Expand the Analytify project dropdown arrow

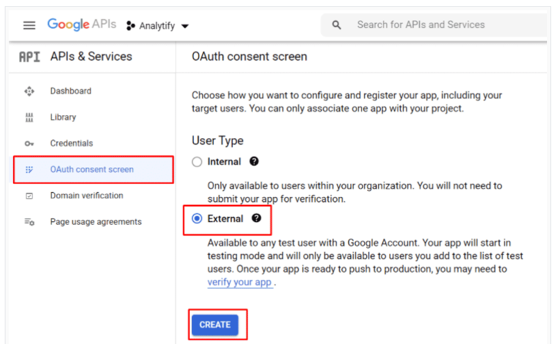pos(185,26)
